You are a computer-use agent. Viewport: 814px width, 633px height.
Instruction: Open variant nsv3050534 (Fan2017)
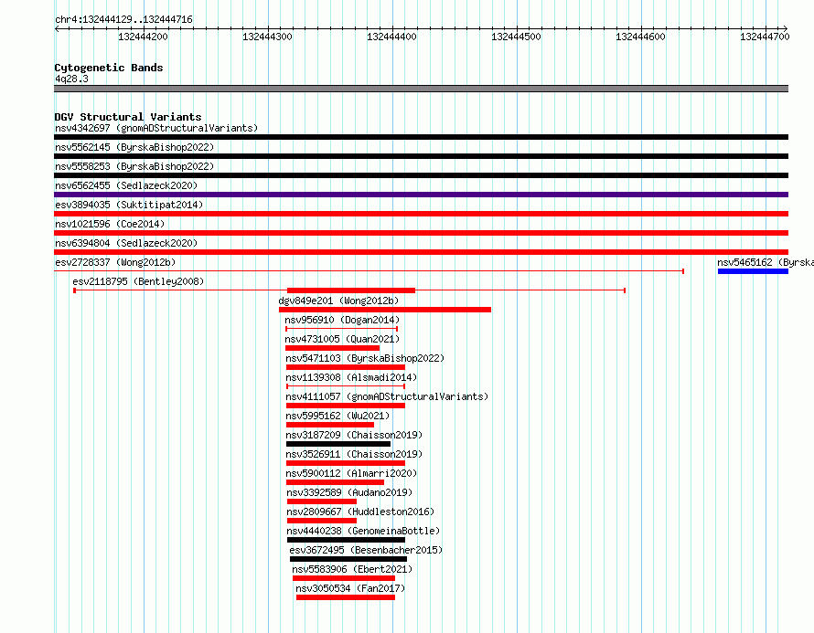click(x=350, y=588)
